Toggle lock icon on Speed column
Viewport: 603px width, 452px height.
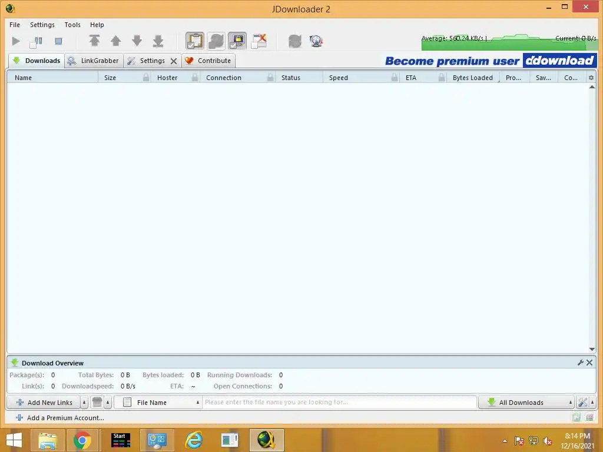395,78
